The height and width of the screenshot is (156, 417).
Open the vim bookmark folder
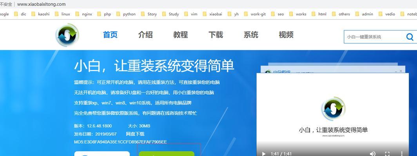click(191, 14)
